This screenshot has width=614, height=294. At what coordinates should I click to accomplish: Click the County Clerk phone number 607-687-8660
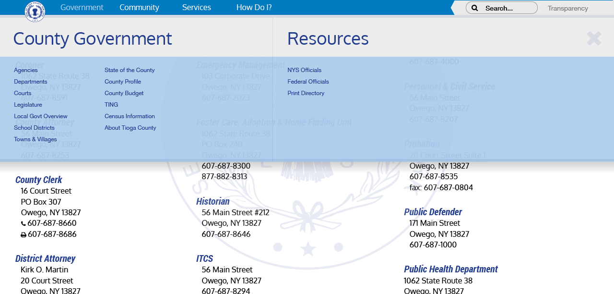click(x=52, y=223)
